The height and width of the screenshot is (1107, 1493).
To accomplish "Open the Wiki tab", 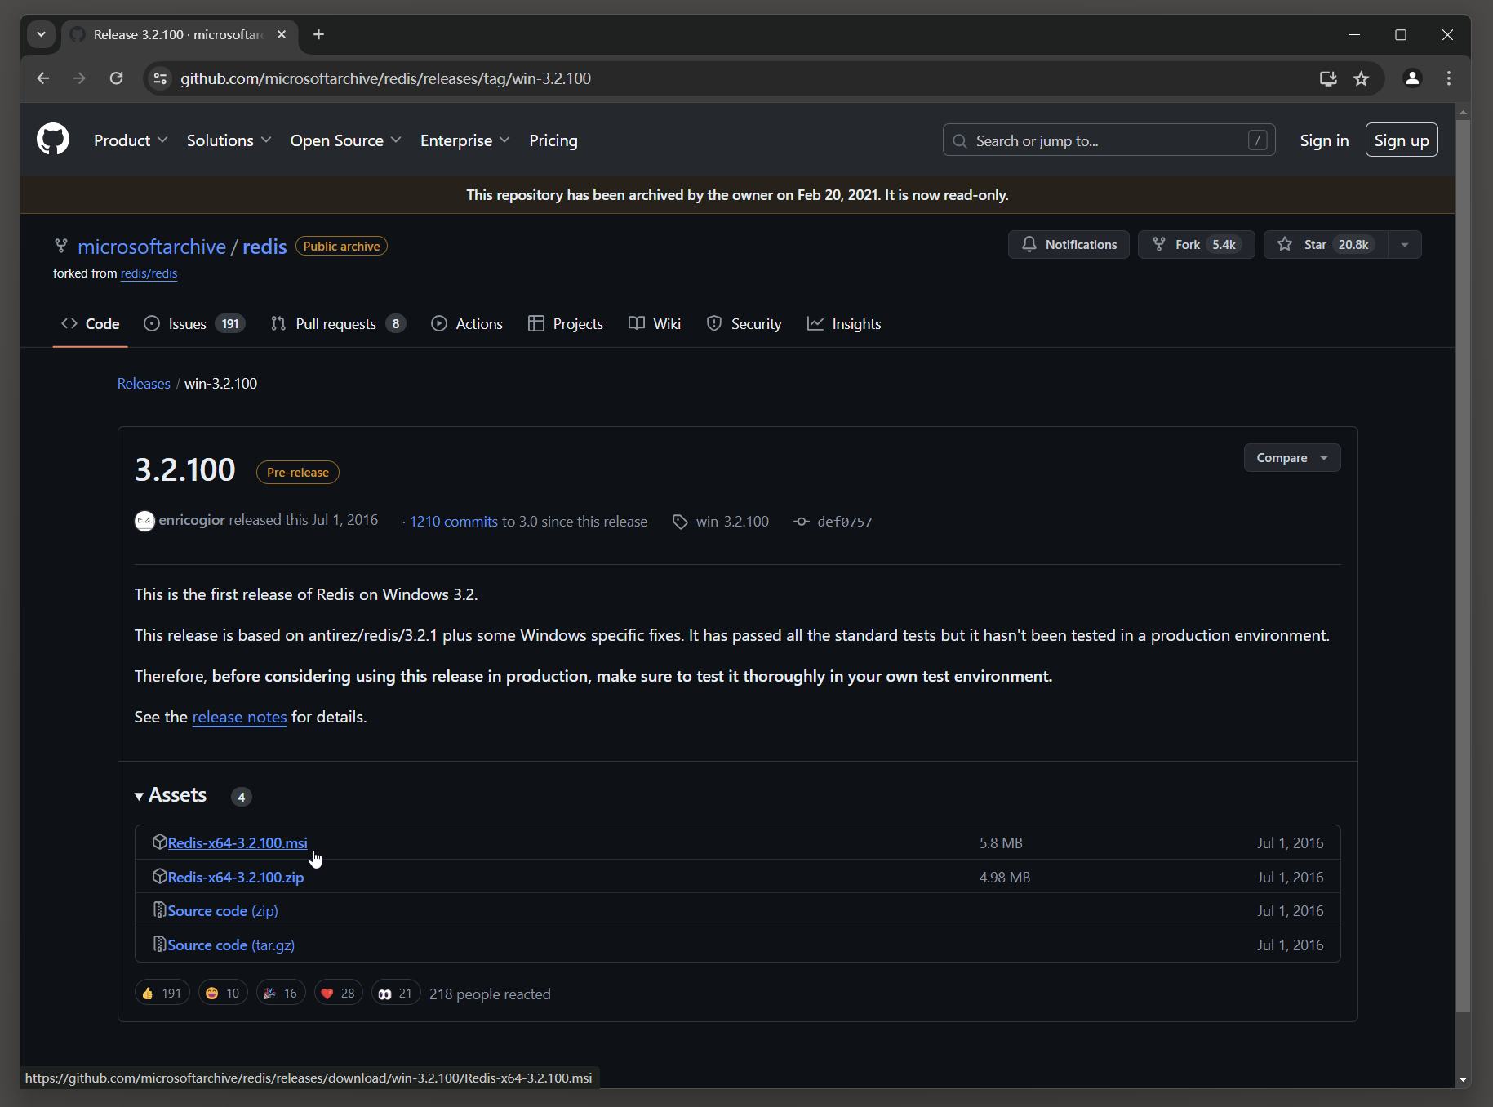I will [655, 324].
